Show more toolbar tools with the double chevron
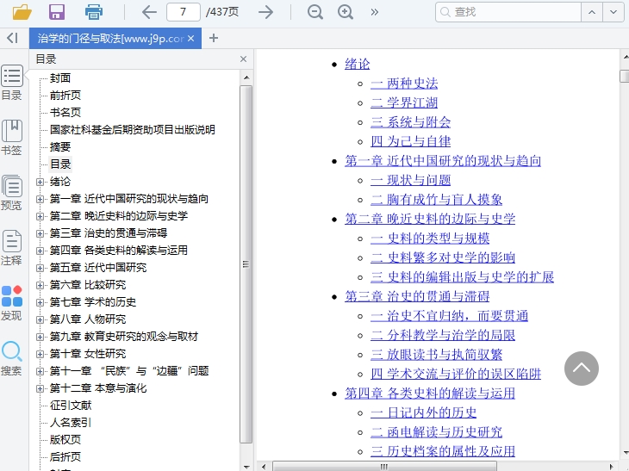 (x=374, y=12)
